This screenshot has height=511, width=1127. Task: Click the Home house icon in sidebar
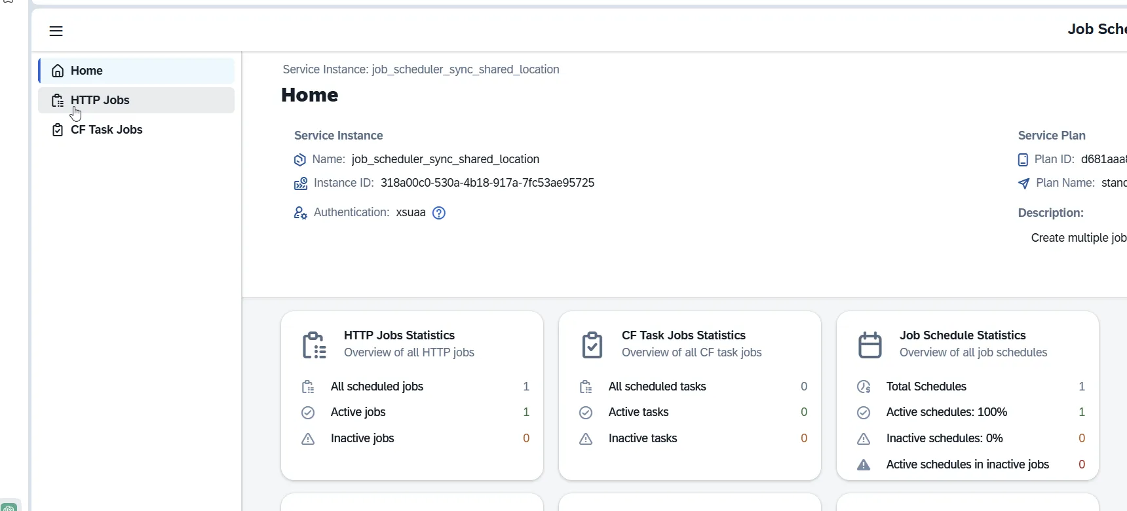(x=58, y=71)
